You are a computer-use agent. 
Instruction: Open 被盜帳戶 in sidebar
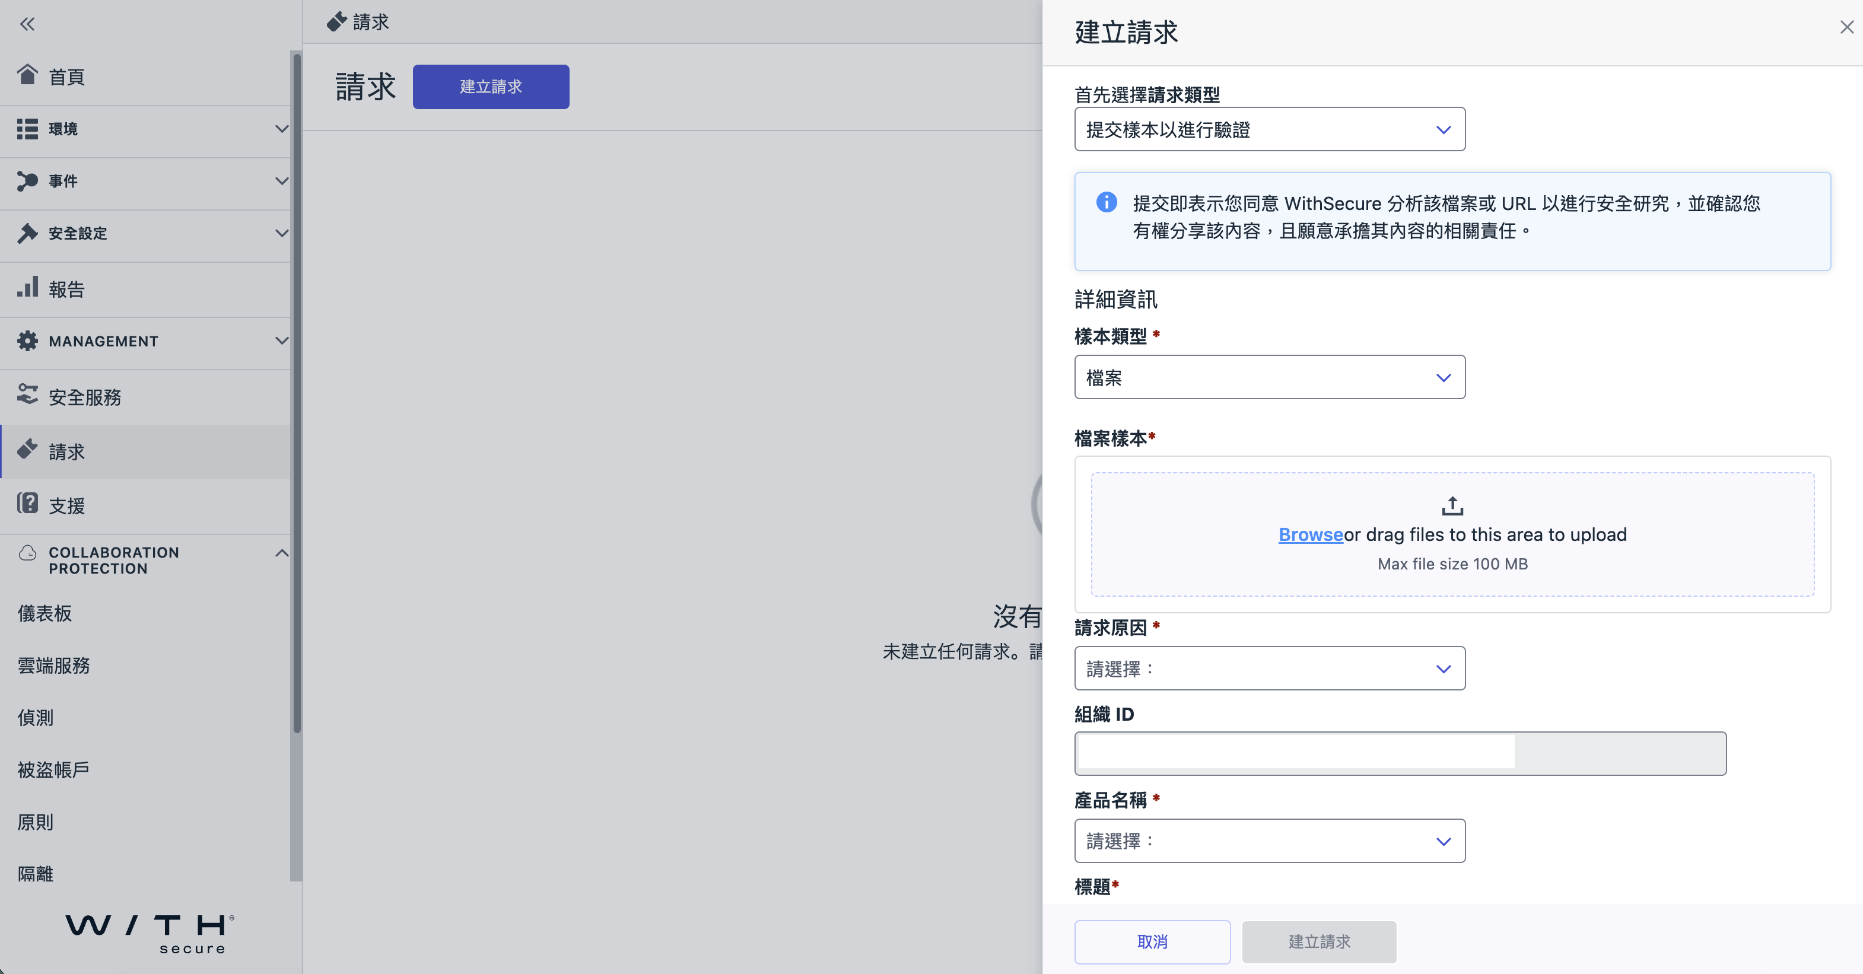pos(53,769)
